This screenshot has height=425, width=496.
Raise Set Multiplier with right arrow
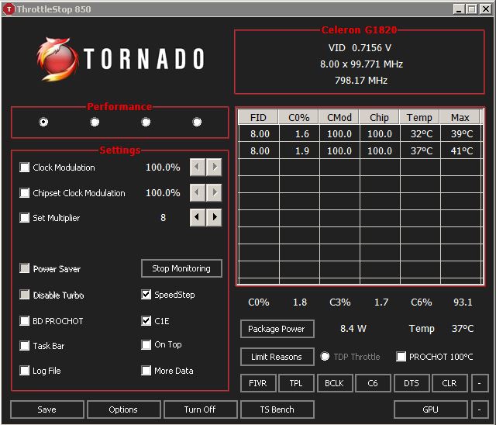(x=214, y=217)
